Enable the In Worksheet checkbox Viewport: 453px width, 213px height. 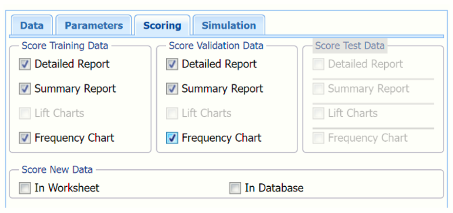(25, 188)
